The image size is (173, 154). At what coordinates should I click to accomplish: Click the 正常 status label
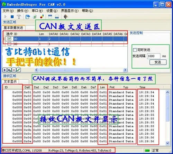(x=155, y=150)
